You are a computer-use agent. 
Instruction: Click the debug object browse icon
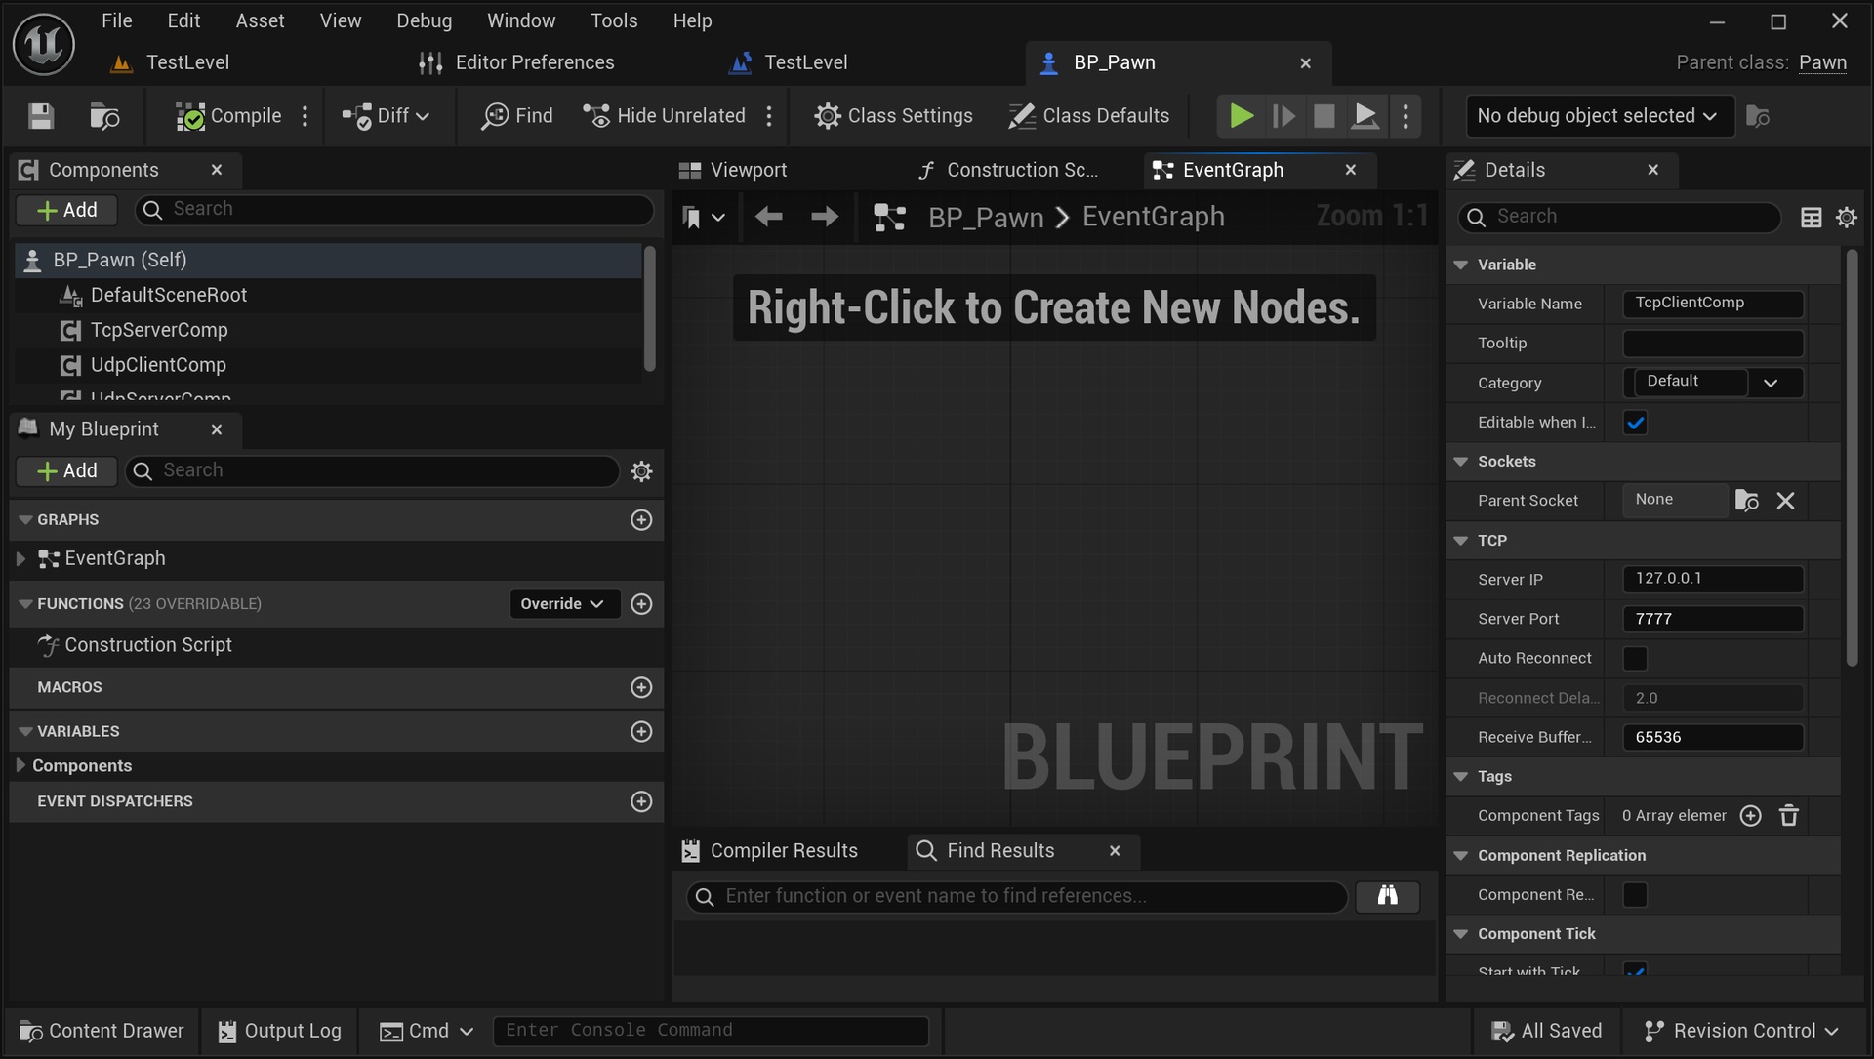[x=1758, y=116]
